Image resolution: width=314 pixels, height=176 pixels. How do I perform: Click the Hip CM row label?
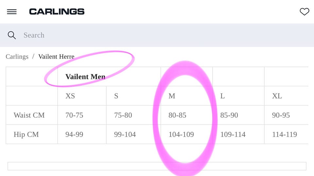pos(26,134)
